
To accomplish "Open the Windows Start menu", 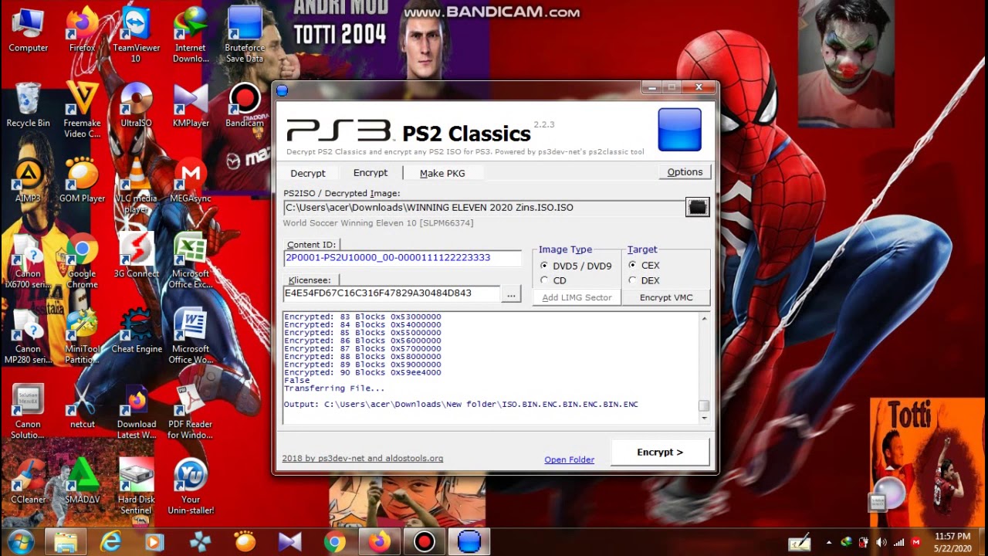I will 21,541.
